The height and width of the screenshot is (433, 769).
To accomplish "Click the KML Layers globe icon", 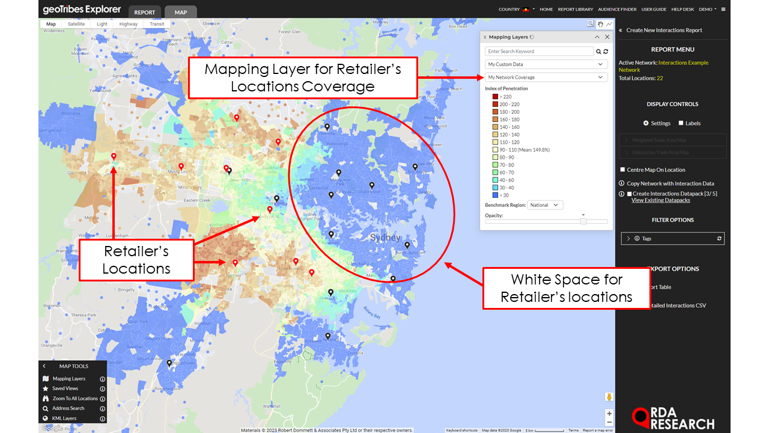I will coord(46,418).
